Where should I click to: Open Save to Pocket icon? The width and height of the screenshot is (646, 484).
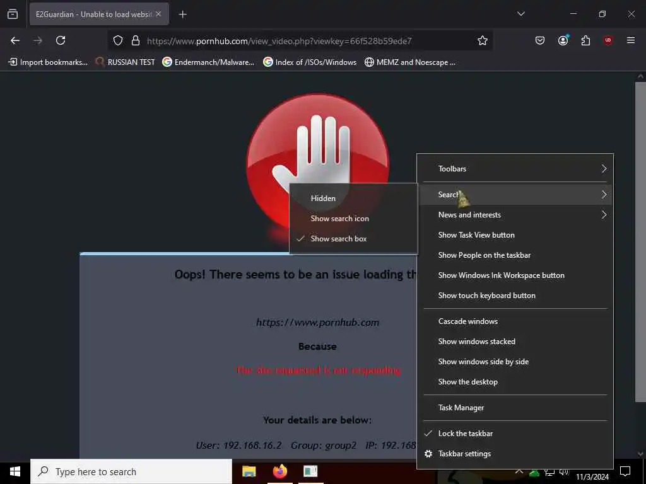point(540,40)
